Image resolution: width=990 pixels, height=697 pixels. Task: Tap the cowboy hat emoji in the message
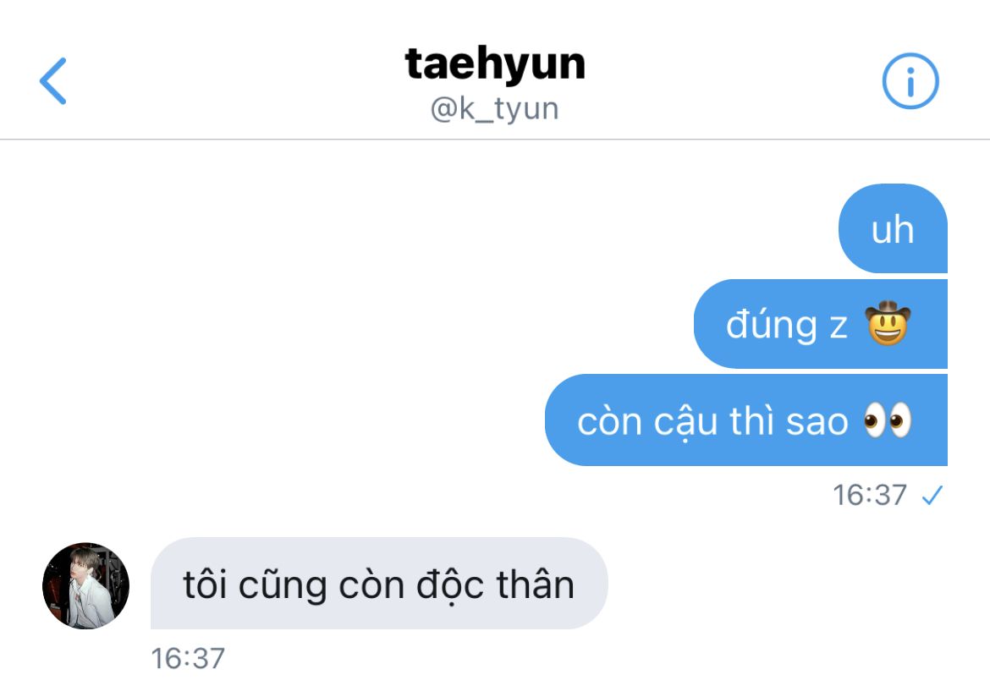point(888,322)
